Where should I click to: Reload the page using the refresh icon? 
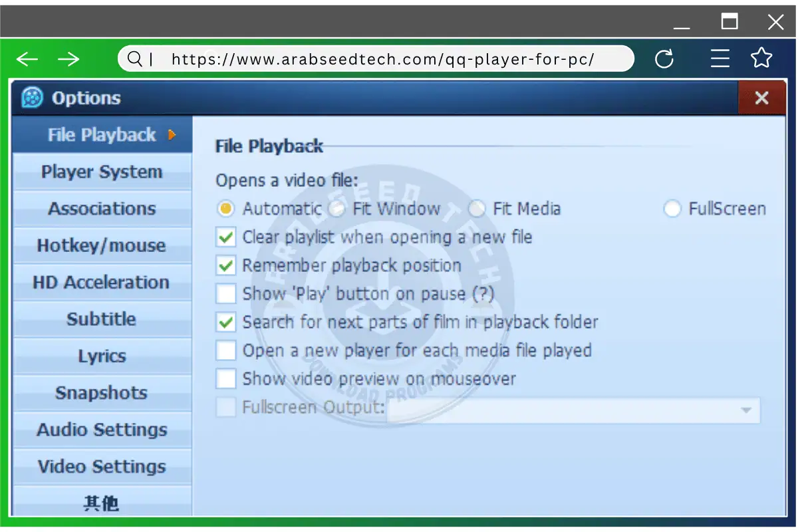(665, 59)
